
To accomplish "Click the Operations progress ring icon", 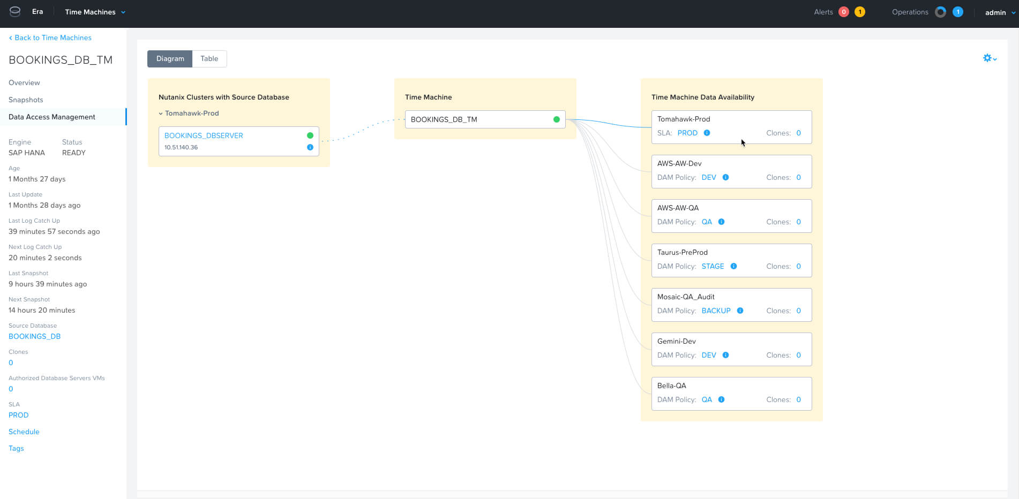I will [x=940, y=12].
